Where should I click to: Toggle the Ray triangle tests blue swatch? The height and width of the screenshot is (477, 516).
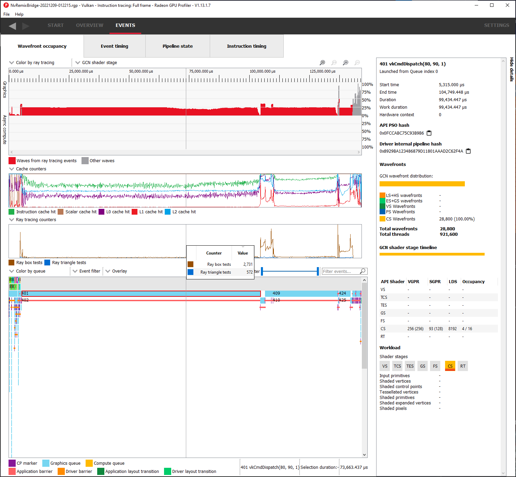(x=47, y=263)
